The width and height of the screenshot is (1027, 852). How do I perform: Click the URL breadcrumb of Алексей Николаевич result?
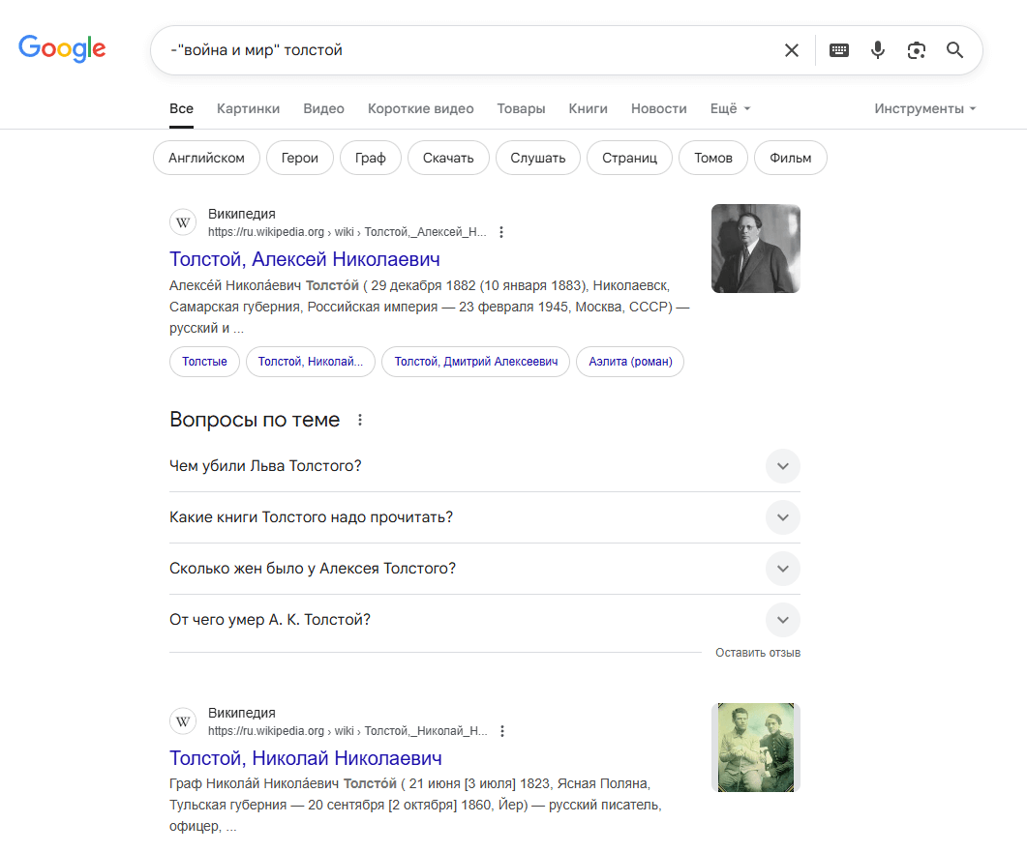tap(347, 232)
